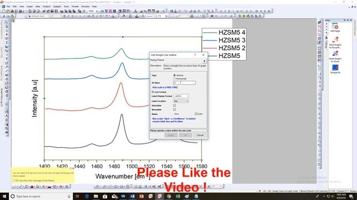Open the Add Apps icon
This screenshot has width=357, height=200.
pos(335,27)
